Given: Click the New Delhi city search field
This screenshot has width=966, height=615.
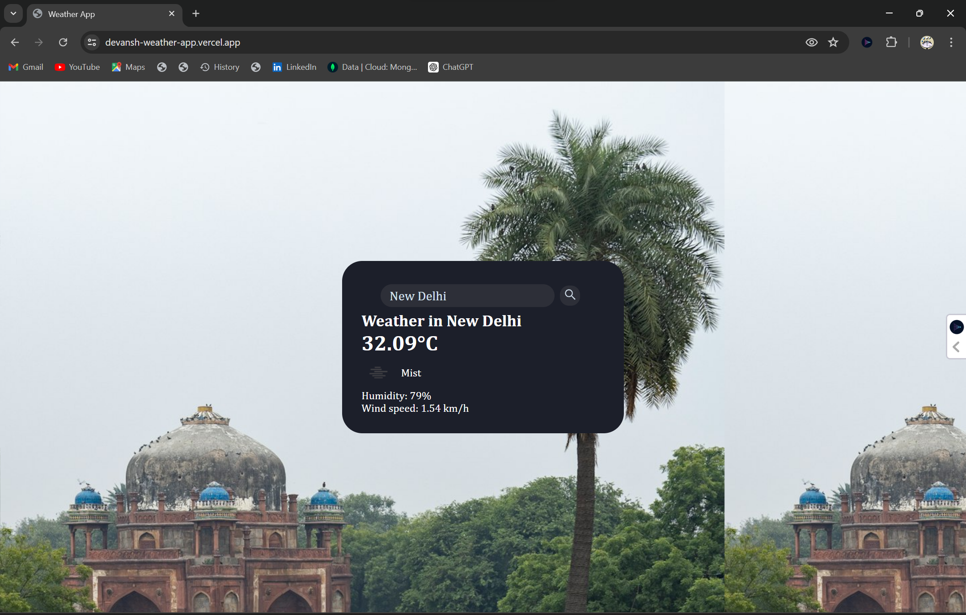Looking at the screenshot, I should (467, 296).
